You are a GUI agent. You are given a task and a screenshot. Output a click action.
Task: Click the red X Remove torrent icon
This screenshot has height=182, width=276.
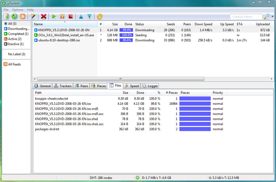(43, 16)
